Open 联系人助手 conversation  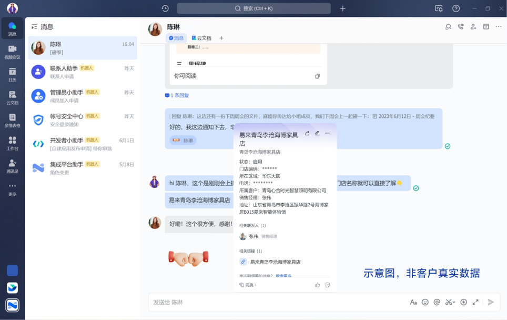[83, 72]
